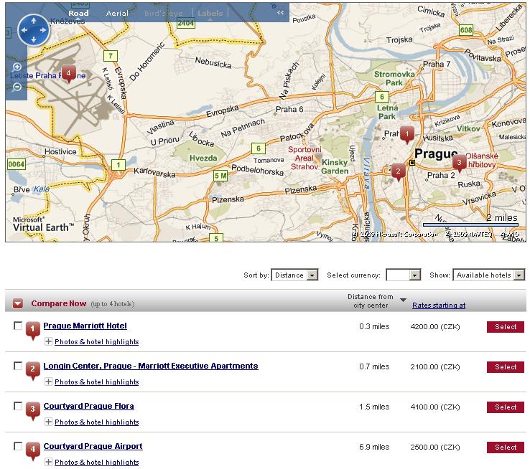Viewport: 530px width, 469px height.
Task: Zoom in on the map
Action: tap(17, 67)
